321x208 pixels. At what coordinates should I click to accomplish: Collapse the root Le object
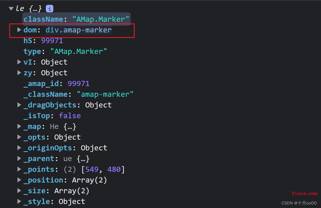pos(11,9)
